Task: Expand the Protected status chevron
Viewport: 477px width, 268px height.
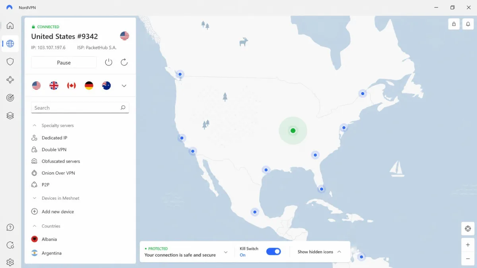Action: click(x=226, y=252)
